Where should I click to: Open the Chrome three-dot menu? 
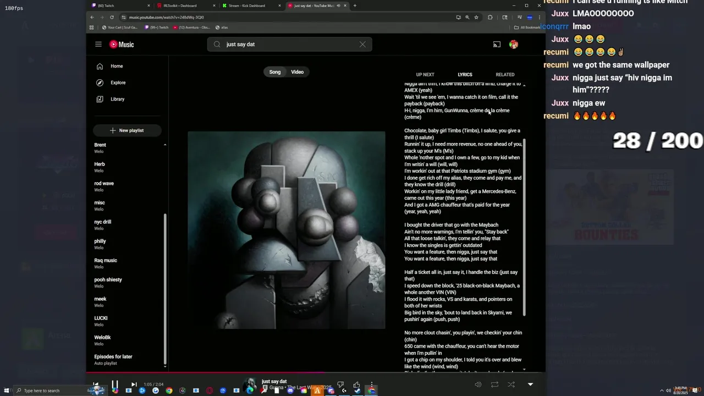pyautogui.click(x=539, y=17)
